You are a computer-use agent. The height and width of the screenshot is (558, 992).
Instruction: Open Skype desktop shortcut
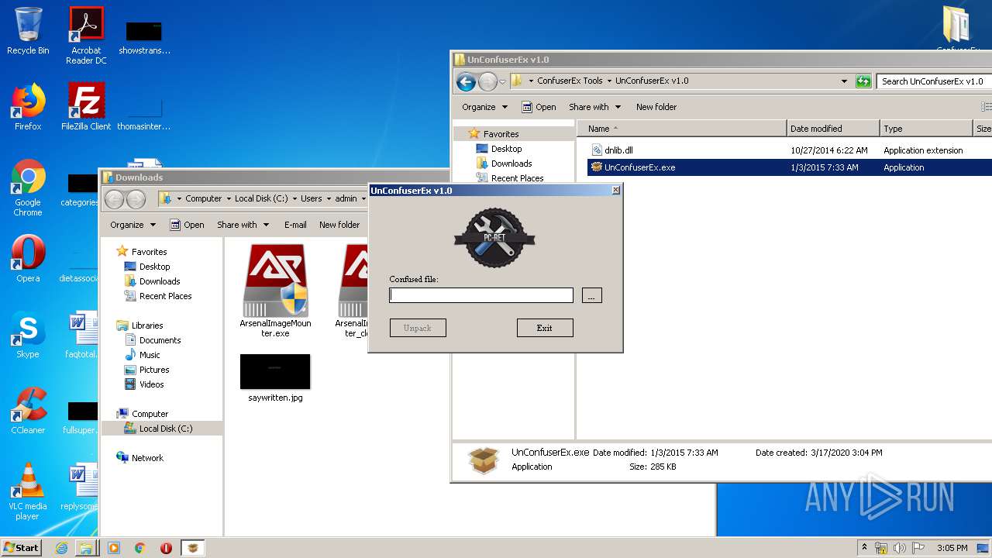28,335
